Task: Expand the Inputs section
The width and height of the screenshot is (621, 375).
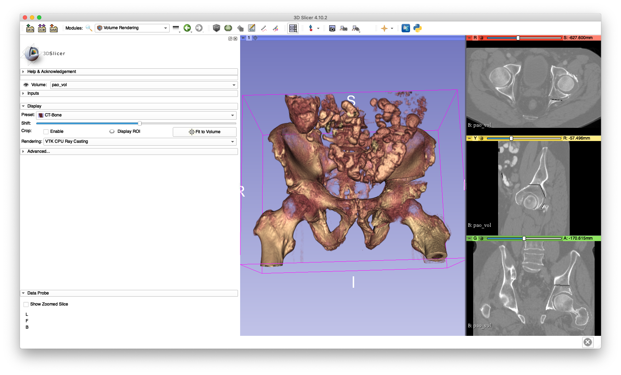Action: [129, 93]
